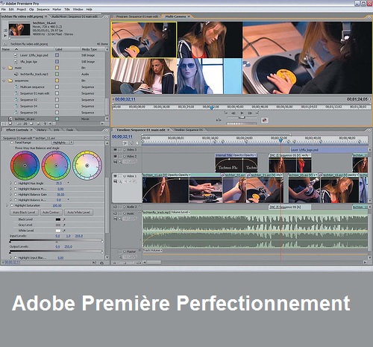The height and width of the screenshot is (347, 373).
Task: Click the Auto White Level button
Action: (78, 213)
